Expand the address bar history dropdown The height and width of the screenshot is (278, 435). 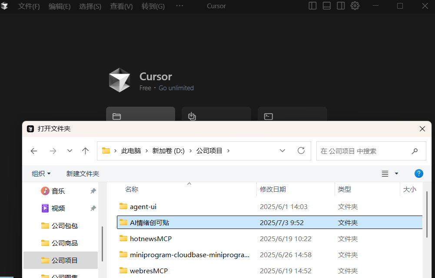282,151
